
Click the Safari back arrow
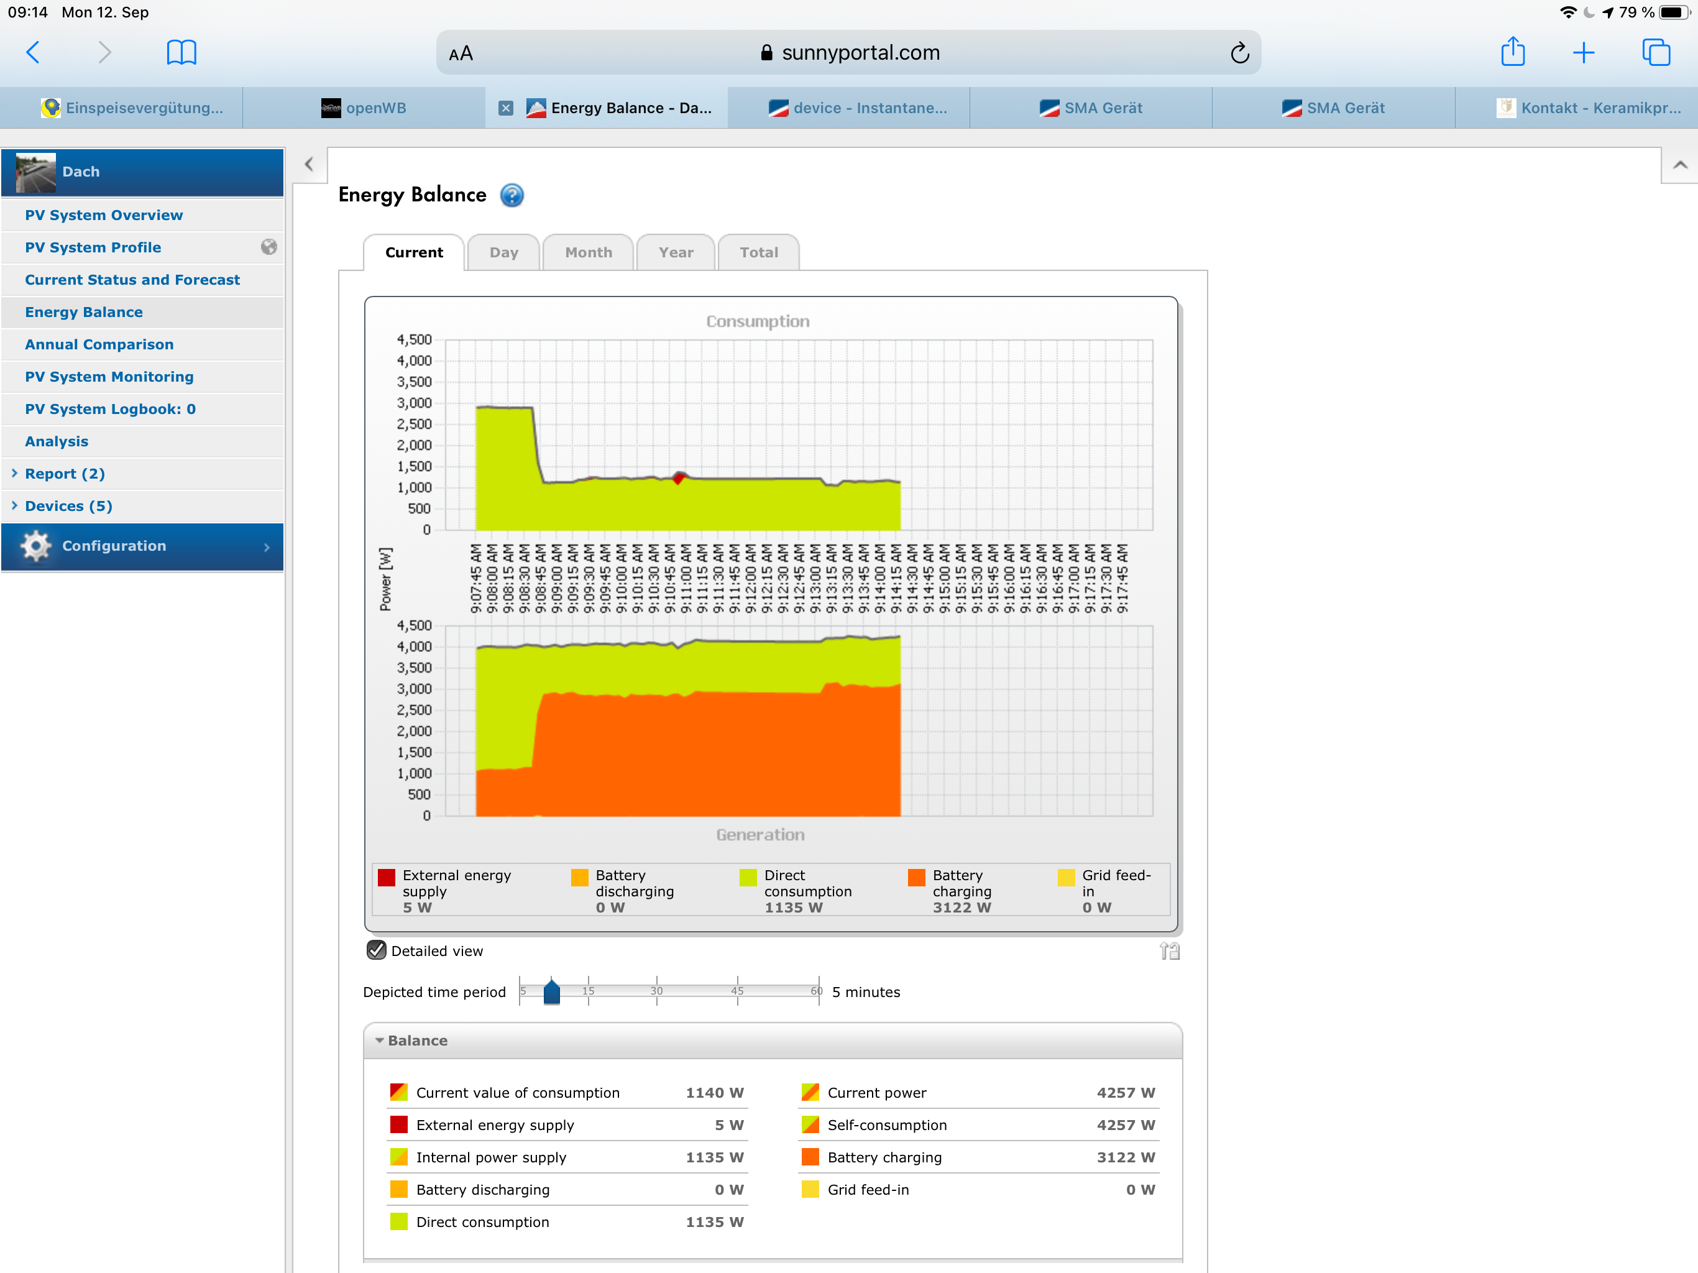point(33,53)
